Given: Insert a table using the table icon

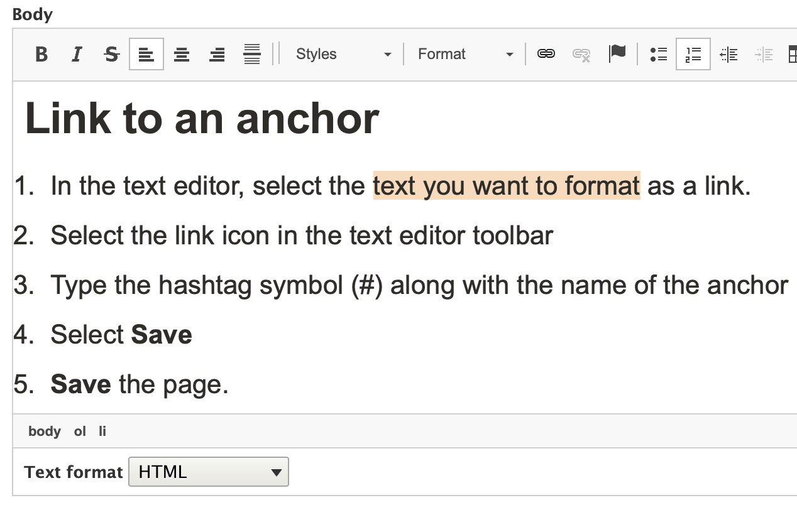Looking at the screenshot, I should 792,54.
